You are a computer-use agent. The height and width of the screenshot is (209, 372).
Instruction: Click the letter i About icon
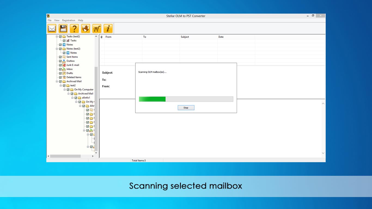[x=108, y=28]
